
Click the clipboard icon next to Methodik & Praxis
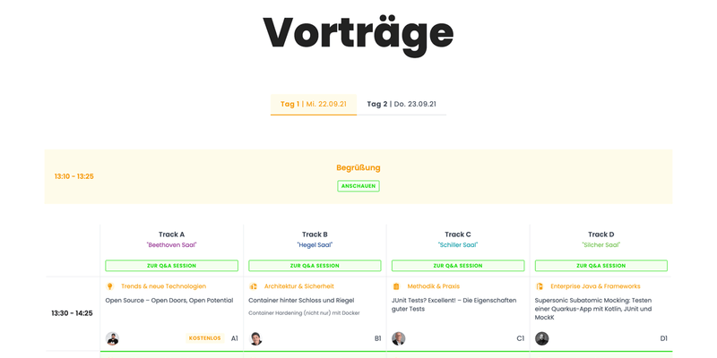(396, 286)
